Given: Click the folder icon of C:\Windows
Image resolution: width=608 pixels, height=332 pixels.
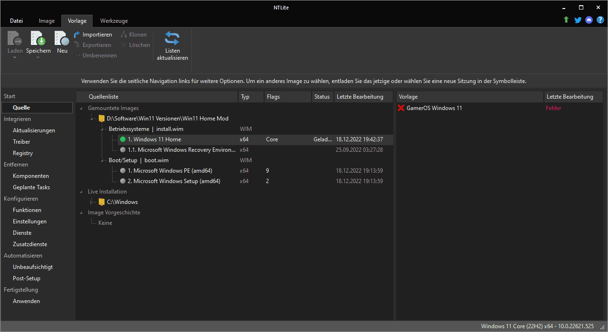Looking at the screenshot, I should [x=101, y=202].
